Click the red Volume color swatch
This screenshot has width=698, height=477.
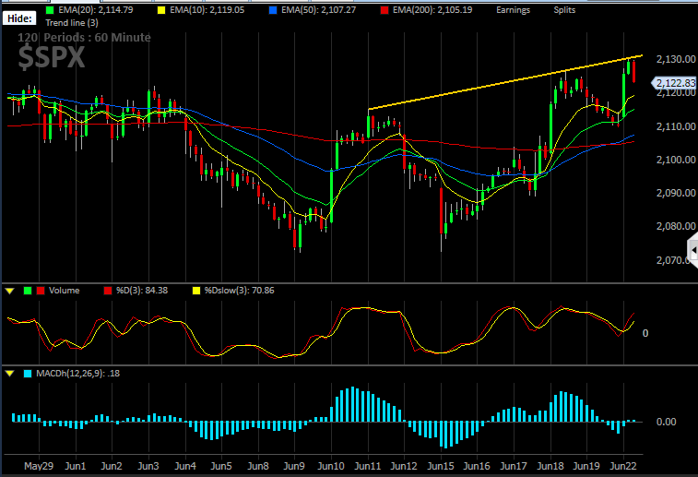[x=41, y=291]
